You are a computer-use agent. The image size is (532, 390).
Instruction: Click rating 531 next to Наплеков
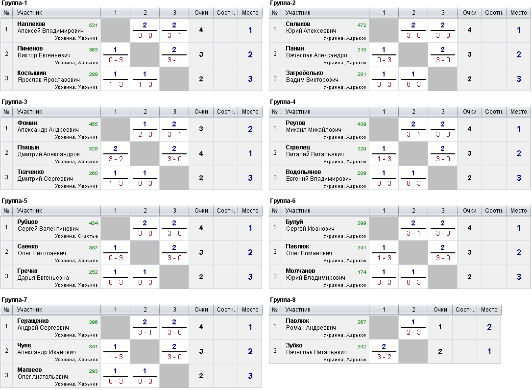[x=93, y=25]
